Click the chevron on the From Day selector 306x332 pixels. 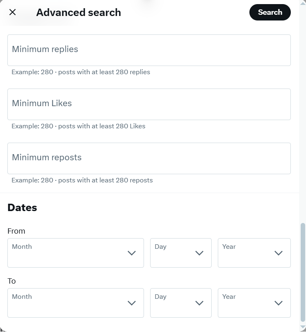(199, 253)
